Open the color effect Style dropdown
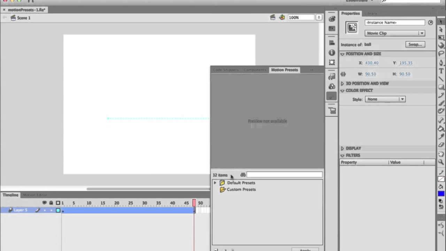Image resolution: width=446 pixels, height=251 pixels. pos(385,99)
